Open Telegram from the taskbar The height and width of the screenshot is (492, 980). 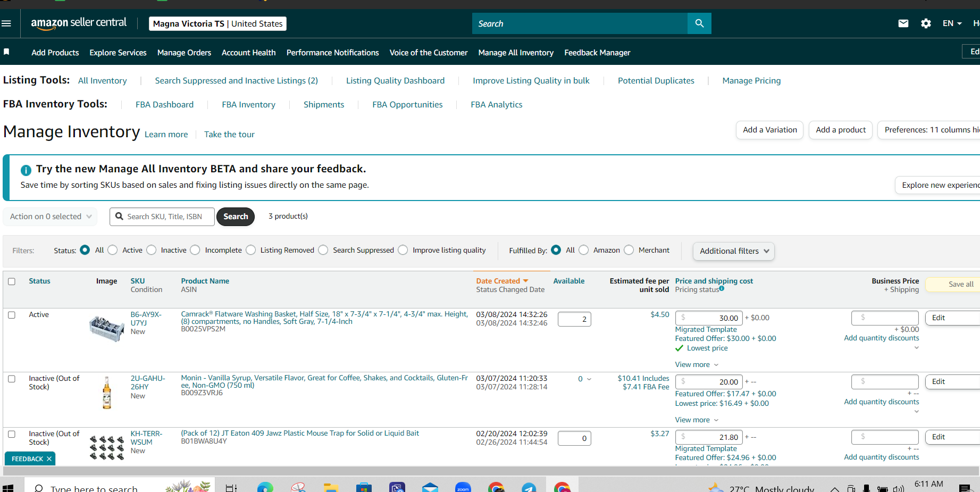[529, 488]
